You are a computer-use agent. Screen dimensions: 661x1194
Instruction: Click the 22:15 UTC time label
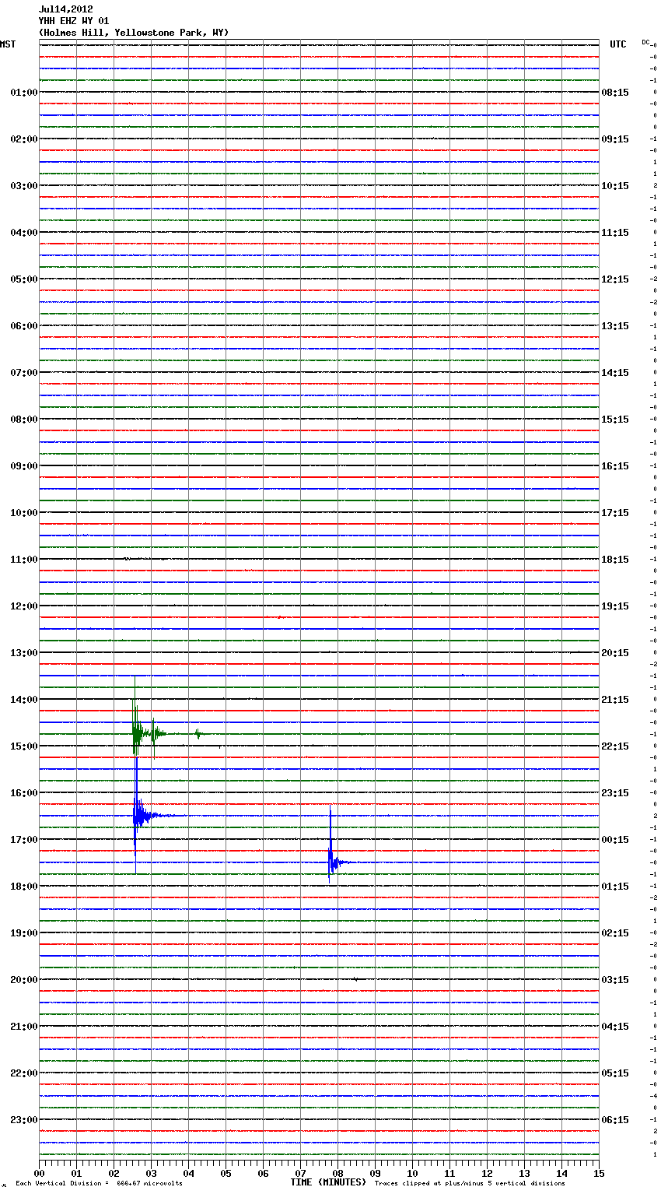pyautogui.click(x=615, y=746)
